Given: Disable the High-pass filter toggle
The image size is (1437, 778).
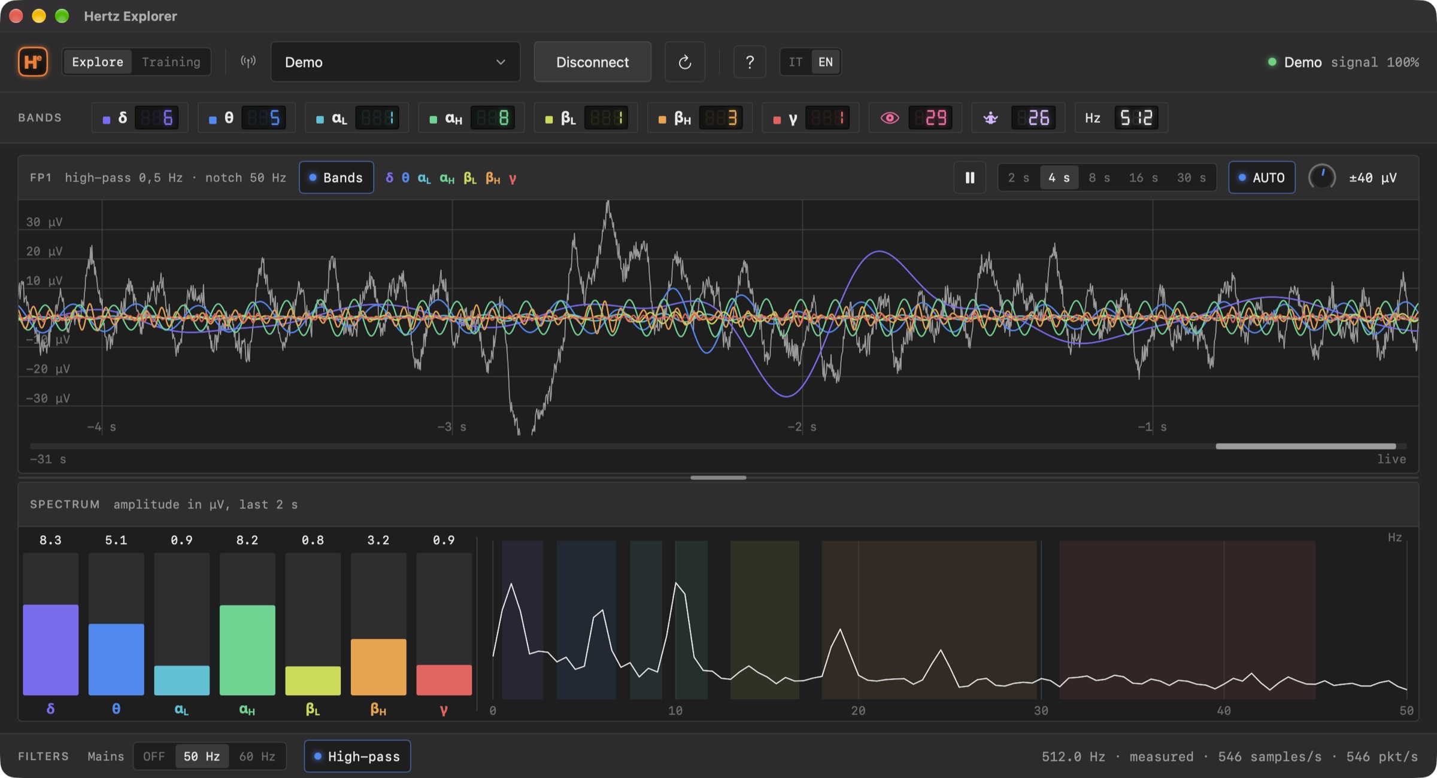Looking at the screenshot, I should 357,756.
